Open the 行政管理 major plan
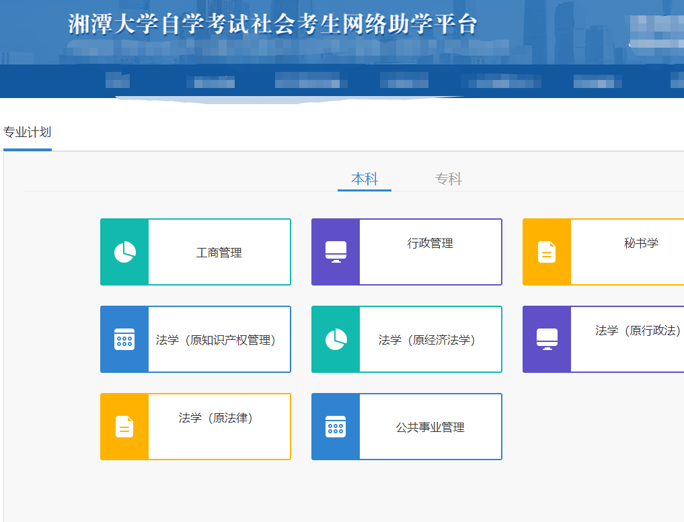 click(x=406, y=252)
